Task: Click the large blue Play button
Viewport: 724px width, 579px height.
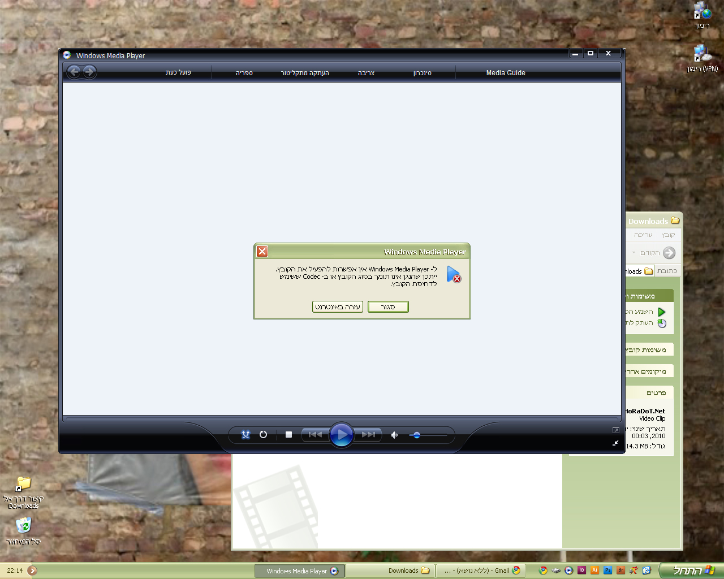Action: coord(341,435)
